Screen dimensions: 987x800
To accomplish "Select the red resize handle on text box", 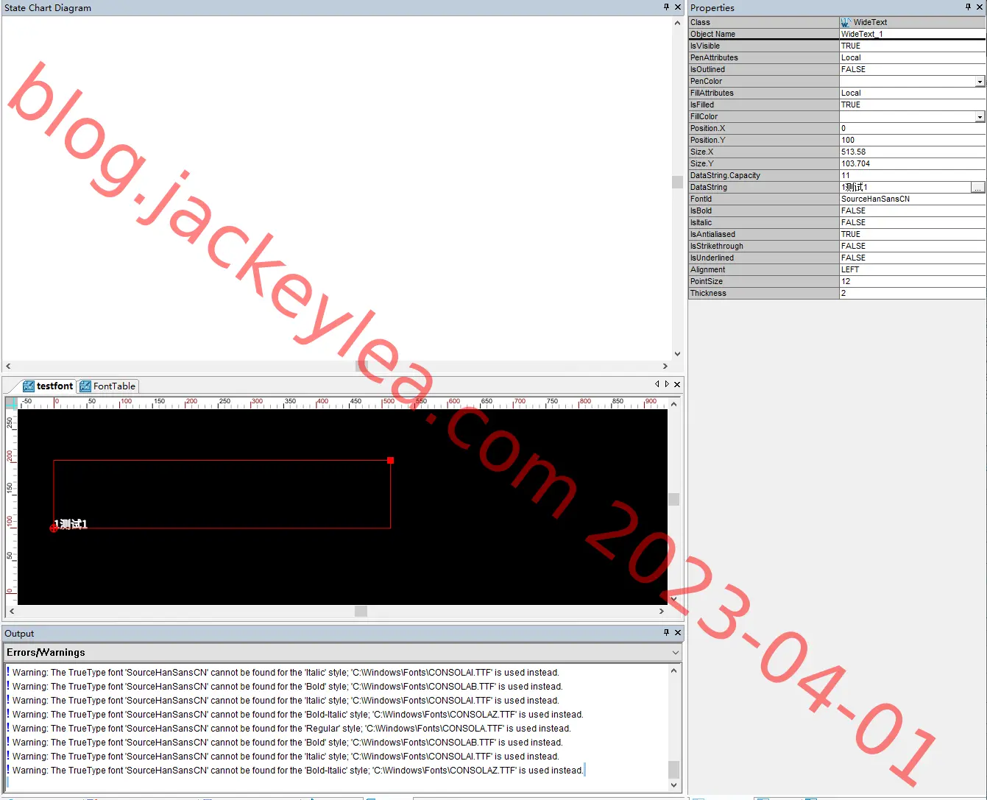I will point(391,461).
